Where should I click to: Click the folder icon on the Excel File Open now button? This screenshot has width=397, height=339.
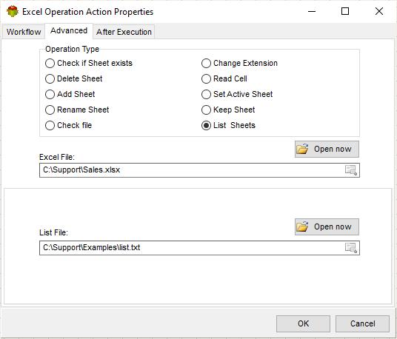[x=302, y=149]
